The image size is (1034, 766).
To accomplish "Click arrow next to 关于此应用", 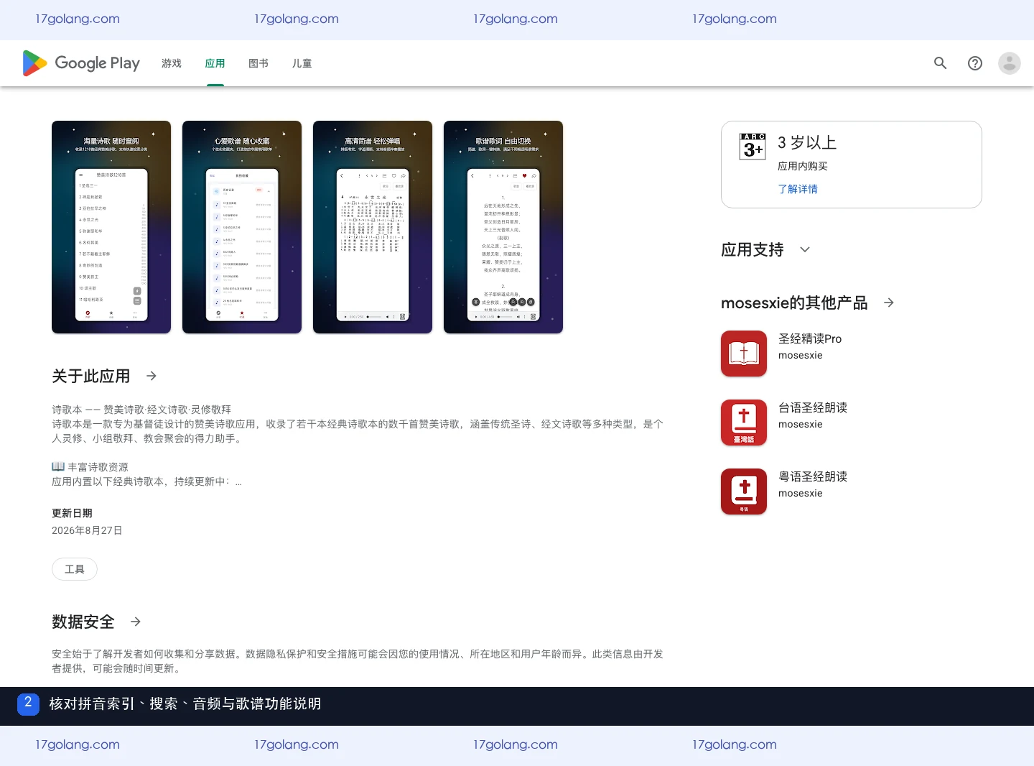I will click(x=152, y=376).
